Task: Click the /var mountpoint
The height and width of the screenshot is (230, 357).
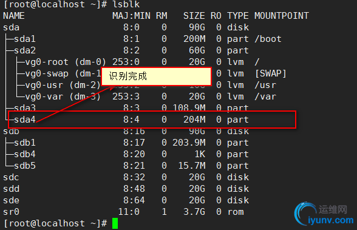Action: click(x=265, y=96)
